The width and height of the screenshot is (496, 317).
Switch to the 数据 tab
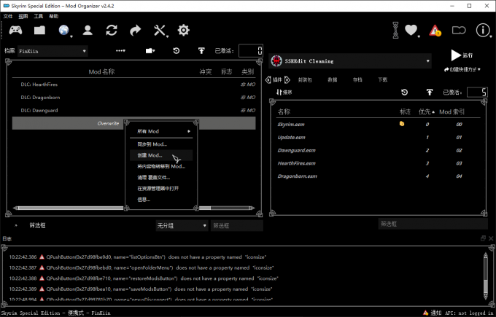pos(333,79)
